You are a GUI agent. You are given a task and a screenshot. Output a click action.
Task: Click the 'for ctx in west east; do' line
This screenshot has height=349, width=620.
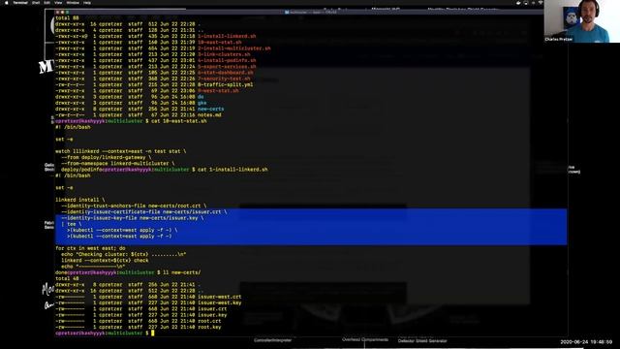(90, 248)
